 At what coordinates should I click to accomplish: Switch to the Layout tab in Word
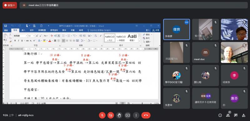(42, 30)
